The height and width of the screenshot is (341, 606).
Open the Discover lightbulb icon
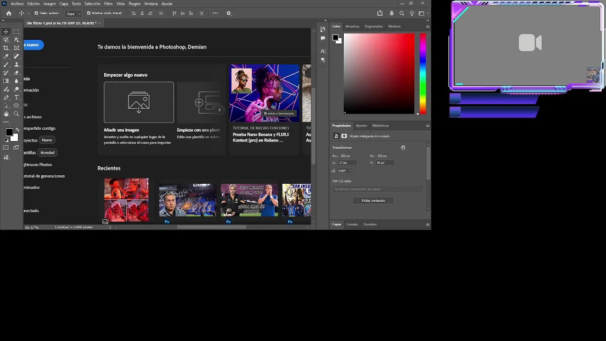pyautogui.click(x=412, y=13)
